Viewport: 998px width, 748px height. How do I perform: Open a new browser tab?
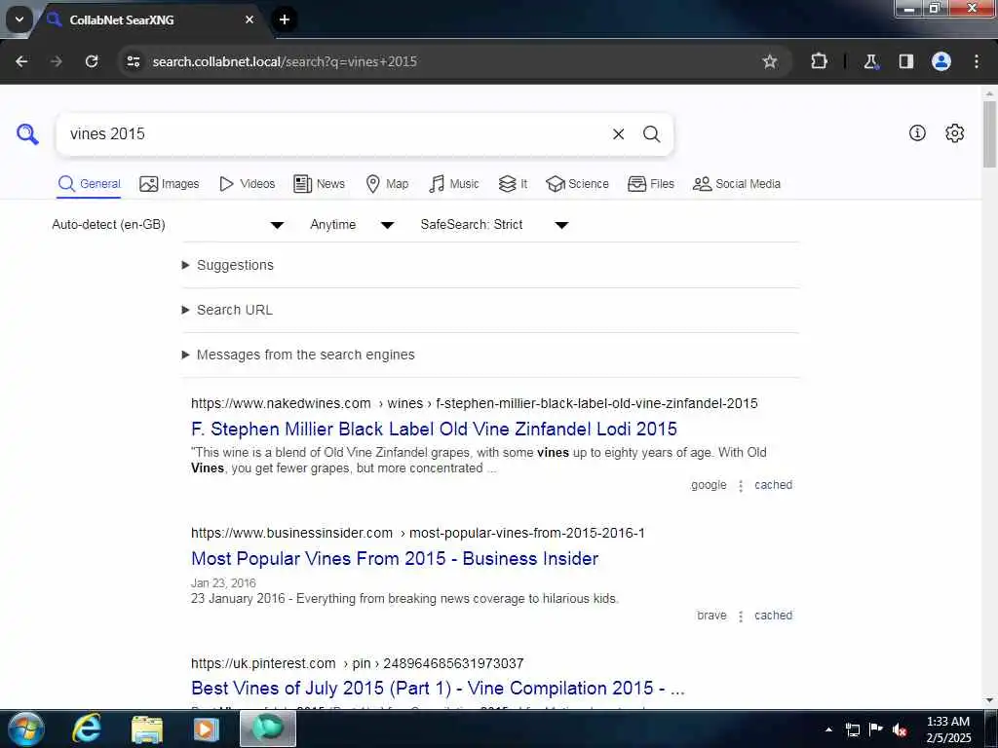[x=285, y=19]
